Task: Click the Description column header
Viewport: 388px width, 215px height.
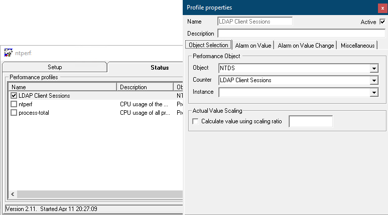Action: [145, 87]
